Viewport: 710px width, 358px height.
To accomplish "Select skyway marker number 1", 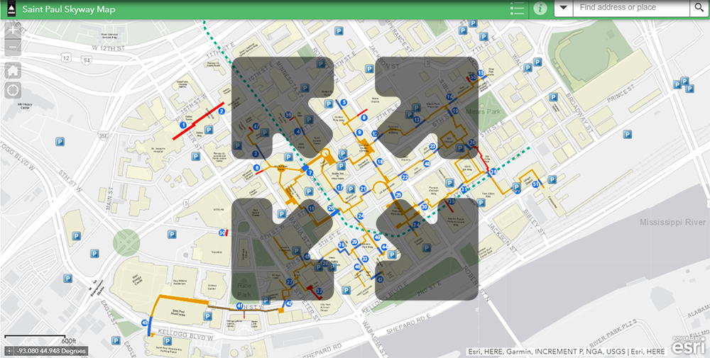I will click(183, 125).
